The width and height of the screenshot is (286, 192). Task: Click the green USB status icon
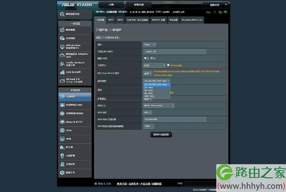coord(226,12)
